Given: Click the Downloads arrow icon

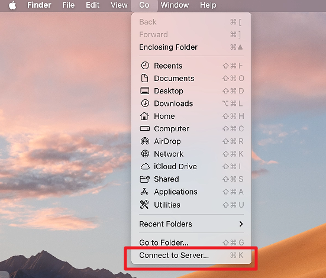Looking at the screenshot, I should (145, 104).
